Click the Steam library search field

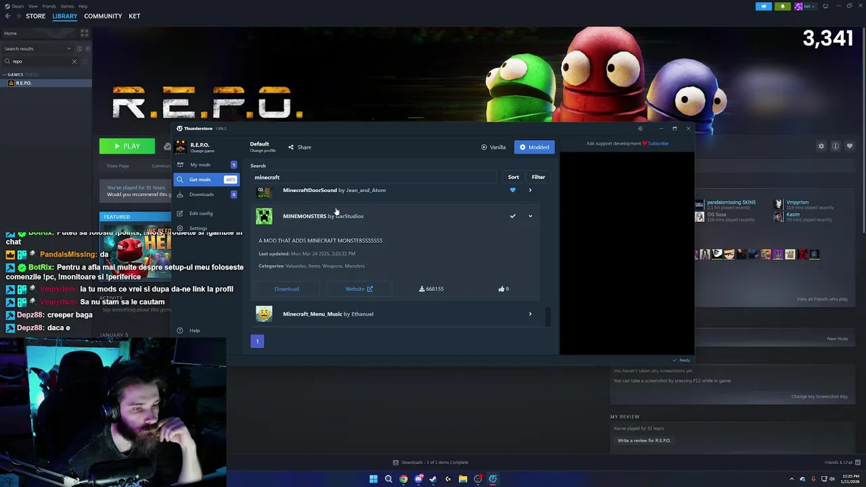tap(39, 62)
